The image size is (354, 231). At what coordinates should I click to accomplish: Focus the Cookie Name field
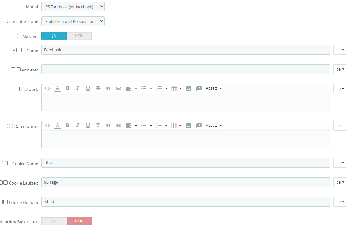click(x=186, y=163)
